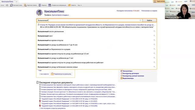Screen dimensions: 195x110
Task: Click insert arrow for больным членом семьи suggestion
Action: [x=154, y=67]
